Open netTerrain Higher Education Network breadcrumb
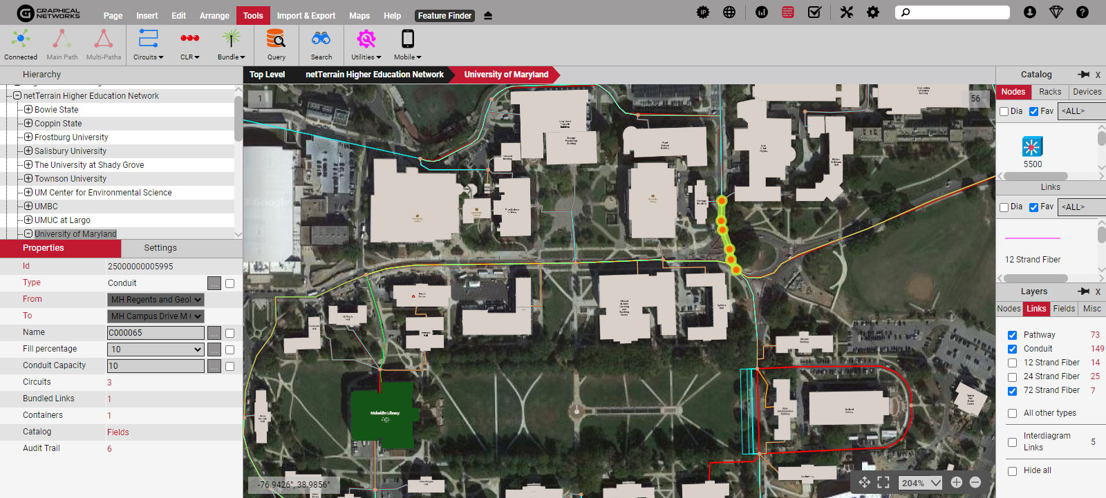 [x=375, y=75]
